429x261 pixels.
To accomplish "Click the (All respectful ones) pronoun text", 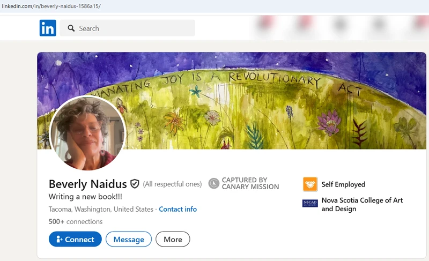I will [x=172, y=184].
